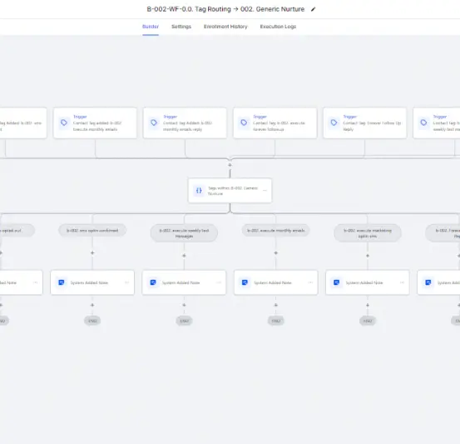The image size is (460, 444).
Task: Open the 'execute monthly emails' trigger card
Action: (95, 122)
